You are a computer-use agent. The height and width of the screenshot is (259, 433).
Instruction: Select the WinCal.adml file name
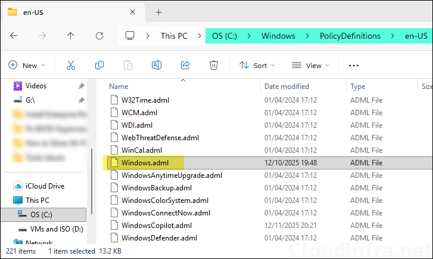[x=142, y=150]
